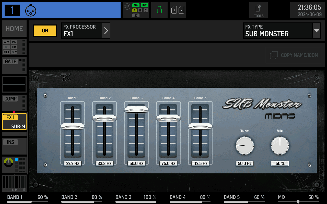Open the TOOLS menu
327x204 pixels.
point(259,10)
